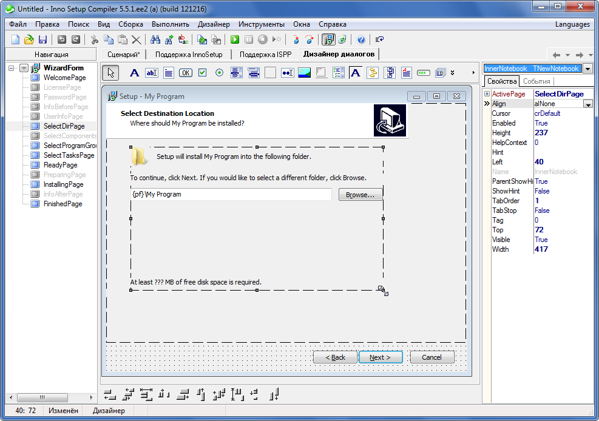The width and height of the screenshot is (599, 421).
Task: Switch to the Поддержка ISPP tab
Action: point(265,54)
